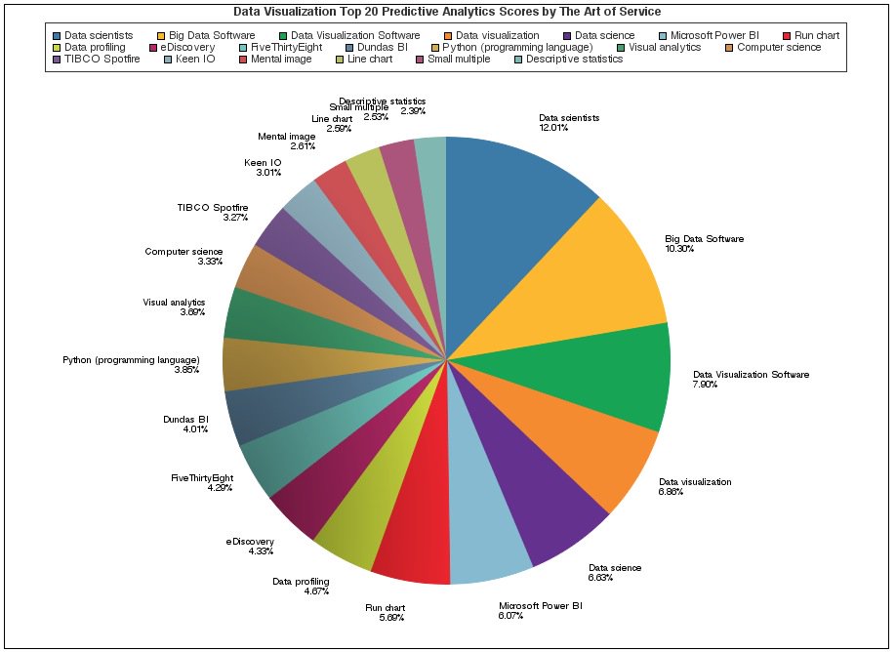Click the Visual analytics color swatch
896x652 pixels.
621,49
